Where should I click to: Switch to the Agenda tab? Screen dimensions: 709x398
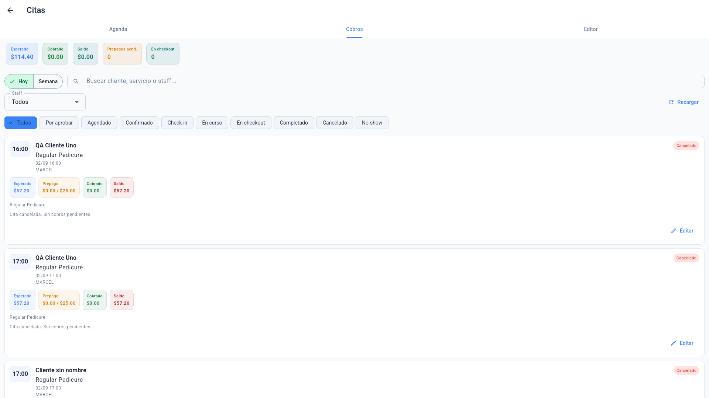coord(118,29)
